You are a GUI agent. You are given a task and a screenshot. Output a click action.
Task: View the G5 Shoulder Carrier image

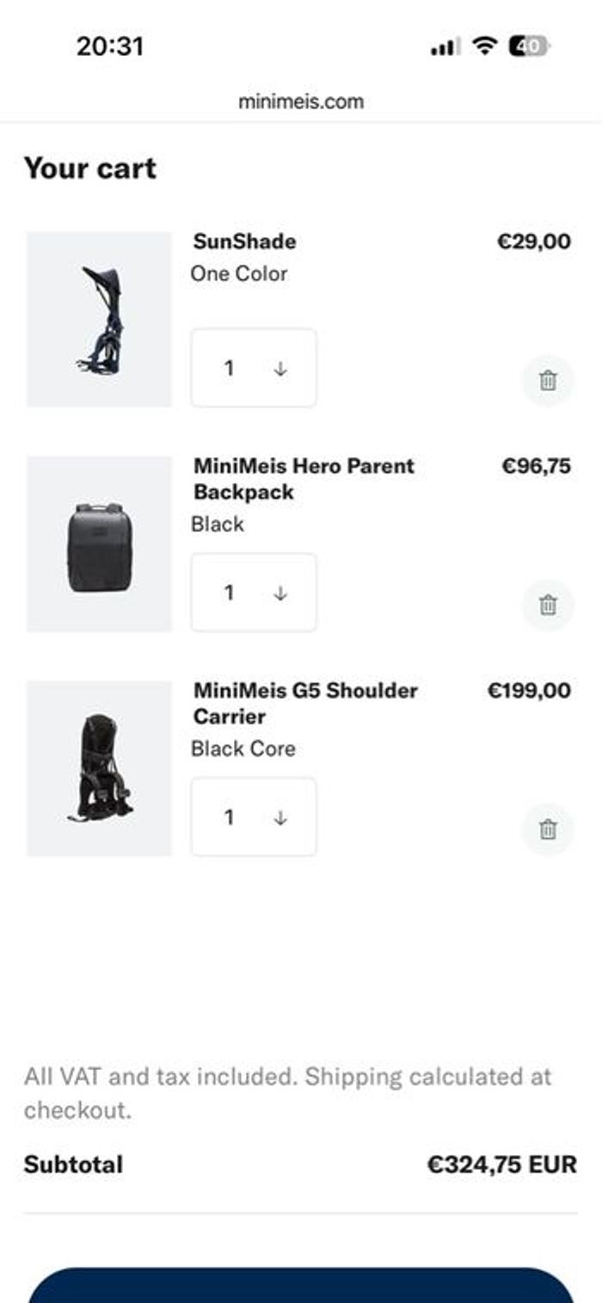point(99,768)
